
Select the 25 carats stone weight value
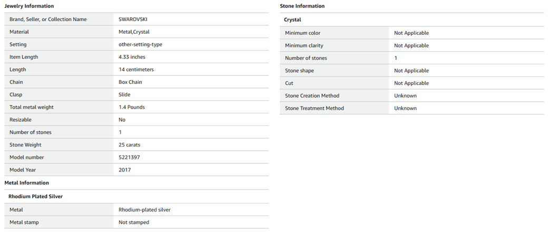click(x=129, y=145)
